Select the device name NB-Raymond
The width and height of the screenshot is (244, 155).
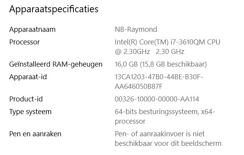(136, 29)
